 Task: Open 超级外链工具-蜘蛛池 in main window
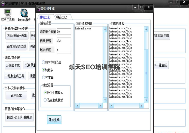(19, 117)
